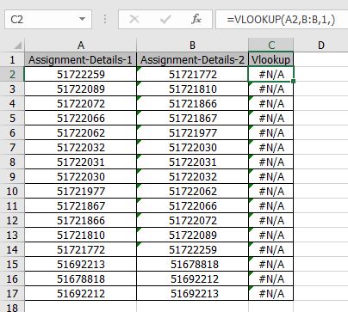
Task: Select row 13 header
Action: pos(12,235)
